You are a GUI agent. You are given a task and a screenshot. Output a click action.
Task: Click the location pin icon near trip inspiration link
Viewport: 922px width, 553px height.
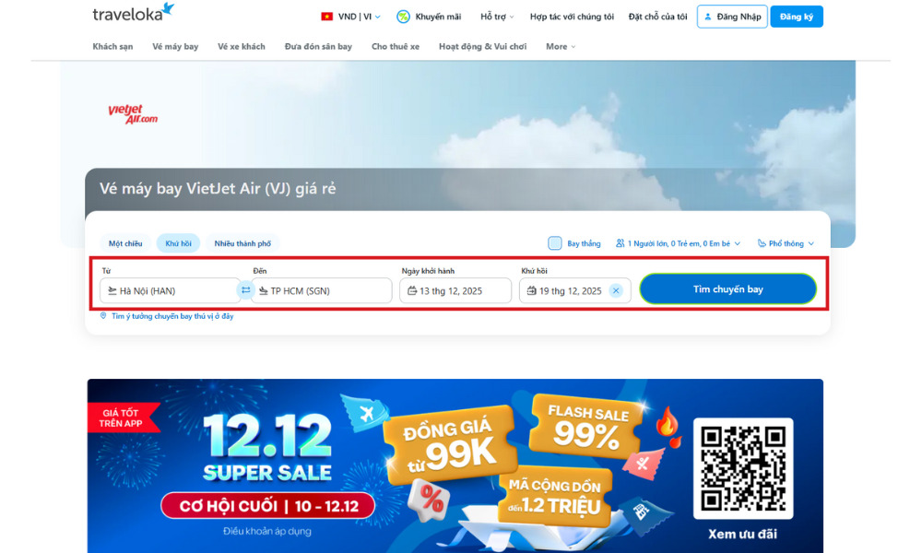[103, 316]
